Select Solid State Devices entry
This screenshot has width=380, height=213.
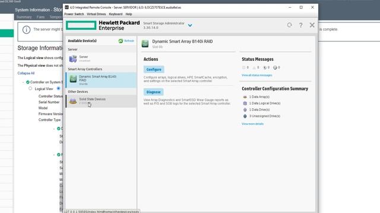(x=101, y=101)
